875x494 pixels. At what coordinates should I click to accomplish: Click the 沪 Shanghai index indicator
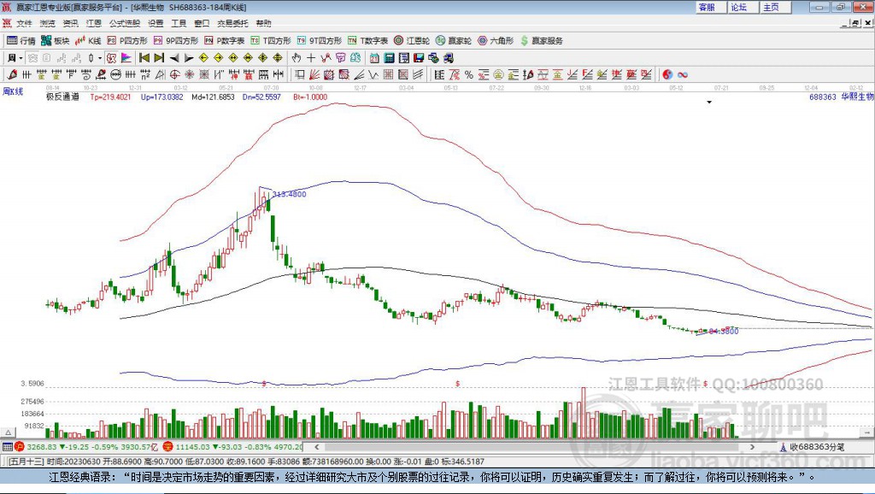point(19,447)
